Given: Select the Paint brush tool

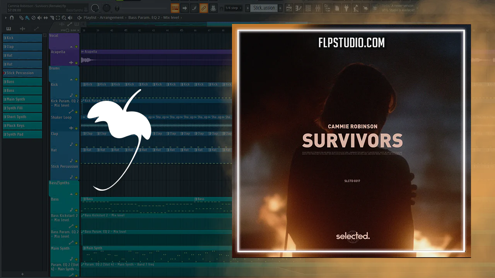Looking at the screenshot, I should [x=27, y=17].
